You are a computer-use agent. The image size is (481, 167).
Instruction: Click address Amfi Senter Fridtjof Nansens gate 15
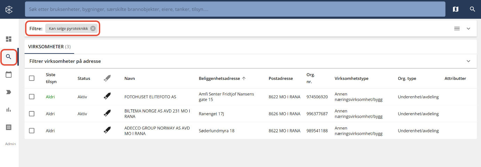click(x=226, y=97)
